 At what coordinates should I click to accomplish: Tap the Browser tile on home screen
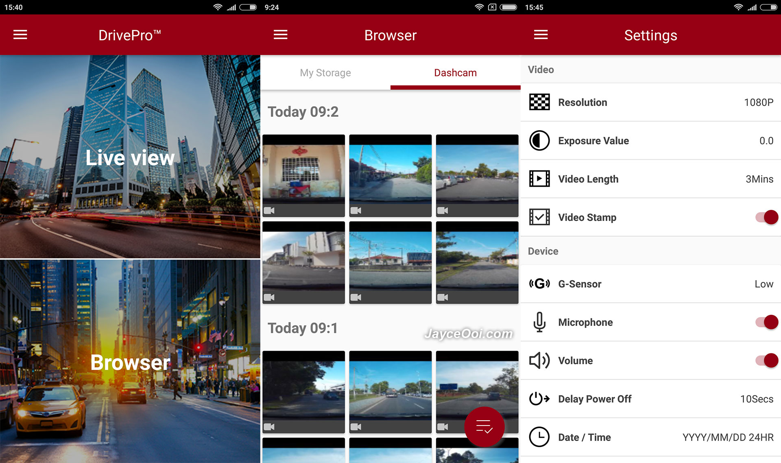point(130,361)
